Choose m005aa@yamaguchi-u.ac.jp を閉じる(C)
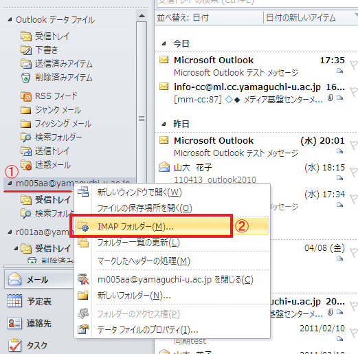The height and width of the screenshot is (354, 358). 172,280
